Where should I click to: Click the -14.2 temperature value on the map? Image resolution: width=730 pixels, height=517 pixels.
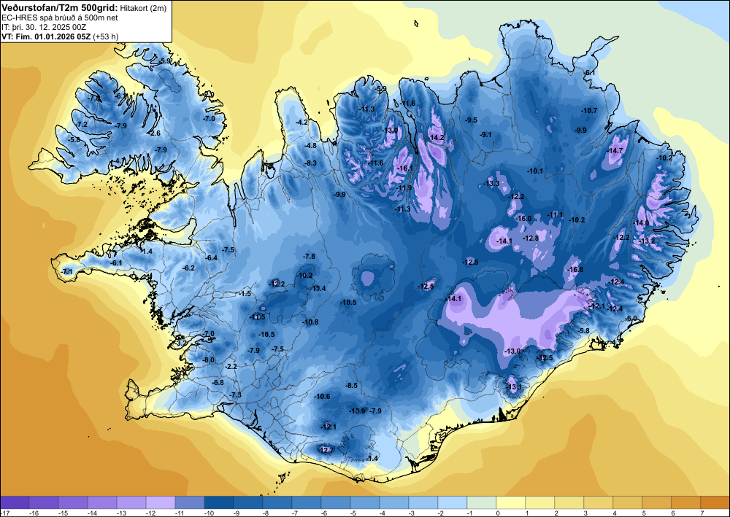(437, 138)
